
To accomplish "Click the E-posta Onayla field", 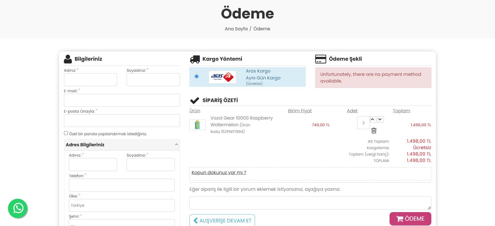I will [122, 121].
